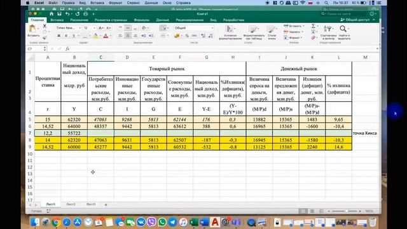Open the 'Рецензирование' ribbon tab
The height and width of the screenshot is (229, 407).
[190, 20]
